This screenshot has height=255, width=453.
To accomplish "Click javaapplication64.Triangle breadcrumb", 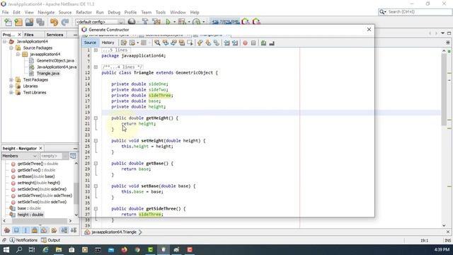I will pos(113,232).
